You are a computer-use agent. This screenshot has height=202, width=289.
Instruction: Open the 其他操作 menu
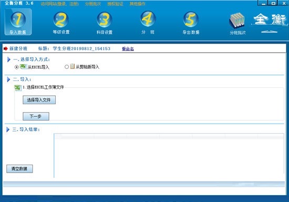click(x=138, y=4)
